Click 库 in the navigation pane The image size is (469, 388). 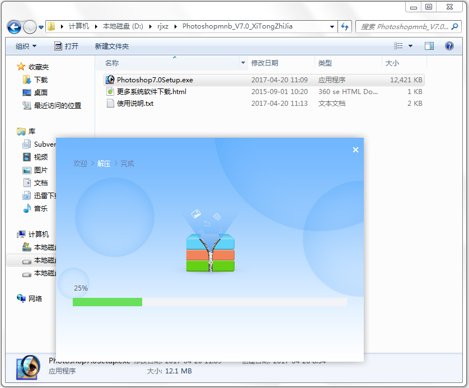coord(32,132)
